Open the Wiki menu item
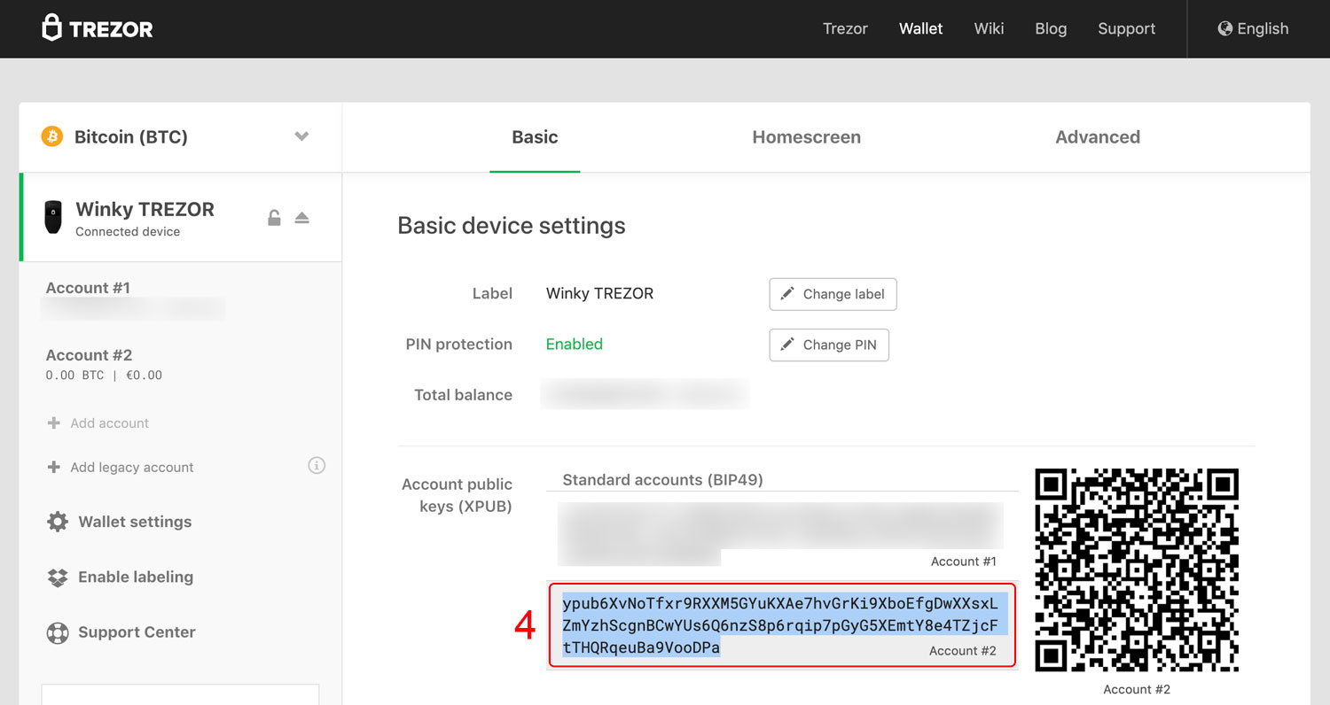The image size is (1330, 705). [x=989, y=28]
